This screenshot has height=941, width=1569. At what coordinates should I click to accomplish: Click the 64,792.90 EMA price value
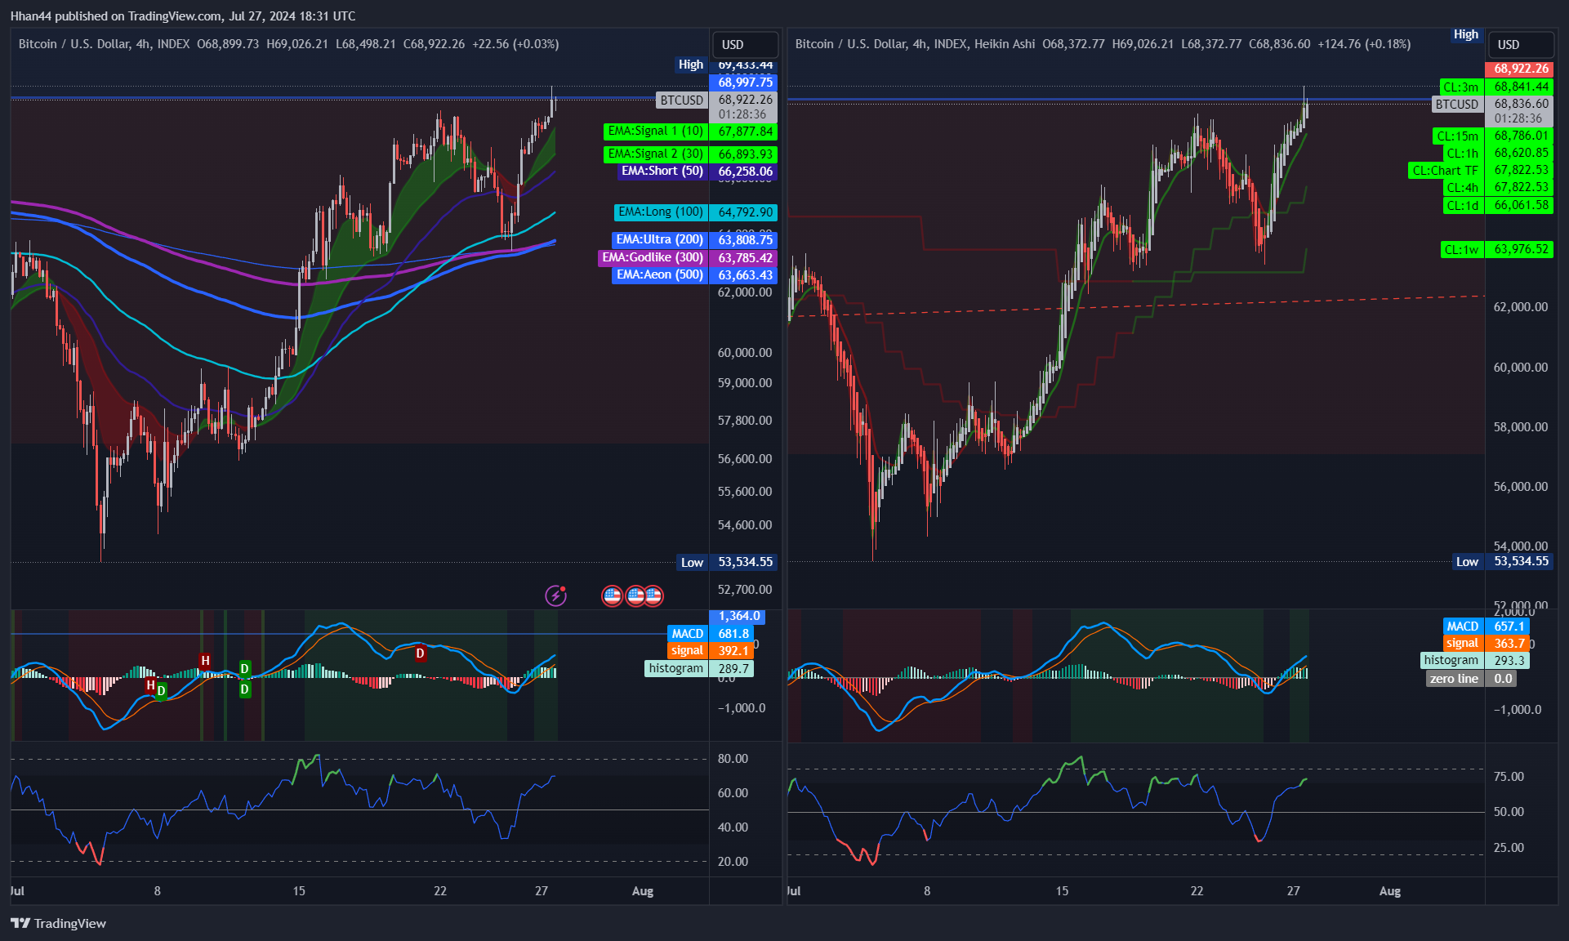click(745, 212)
